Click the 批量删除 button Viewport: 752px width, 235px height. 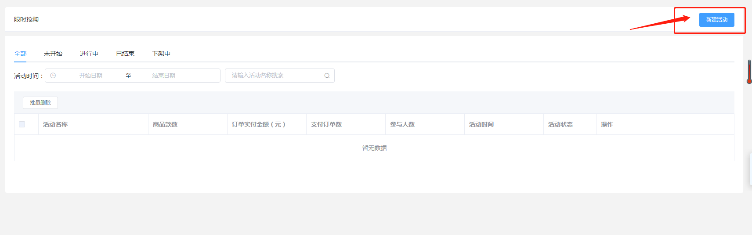coord(40,103)
